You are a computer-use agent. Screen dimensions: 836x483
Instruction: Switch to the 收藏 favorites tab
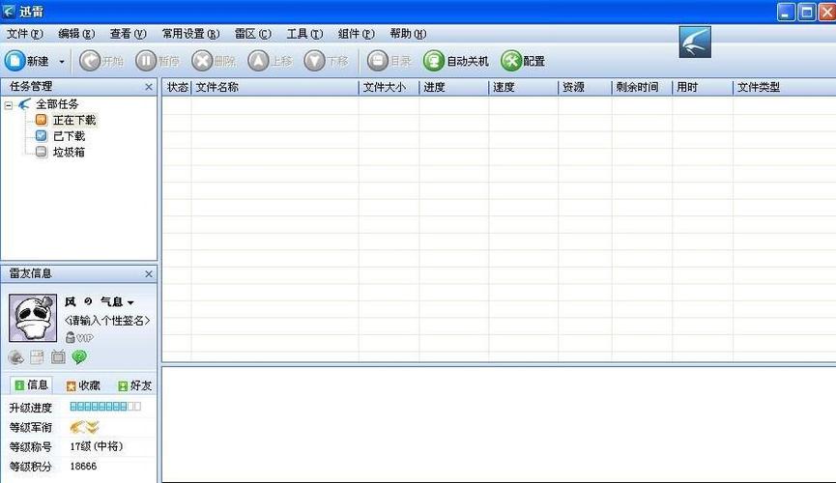click(x=83, y=385)
